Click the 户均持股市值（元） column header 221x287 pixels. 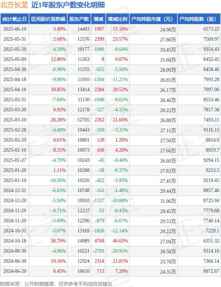tap(153, 19)
